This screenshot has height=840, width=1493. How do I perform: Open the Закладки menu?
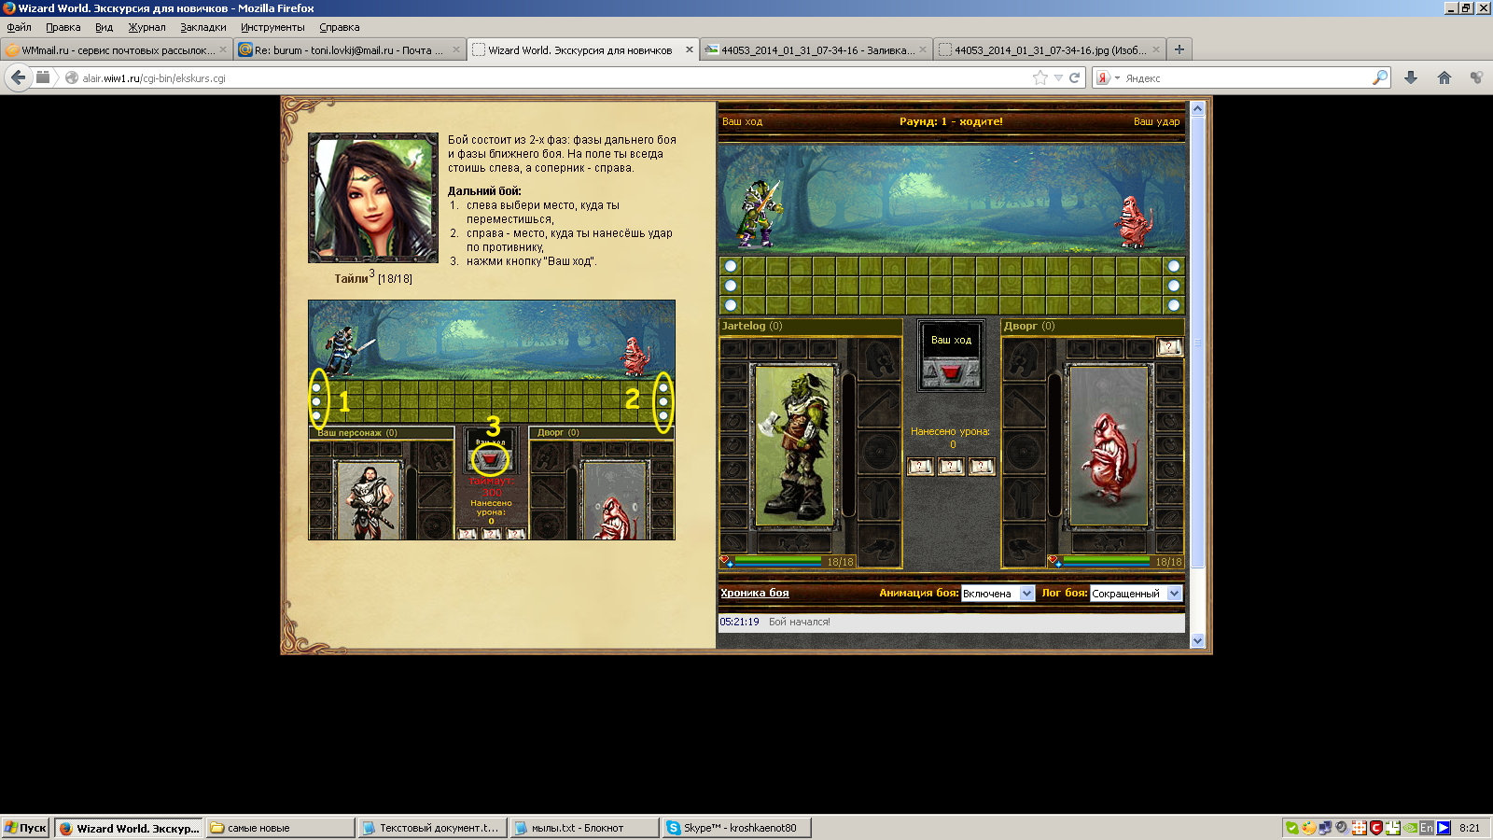[203, 27]
